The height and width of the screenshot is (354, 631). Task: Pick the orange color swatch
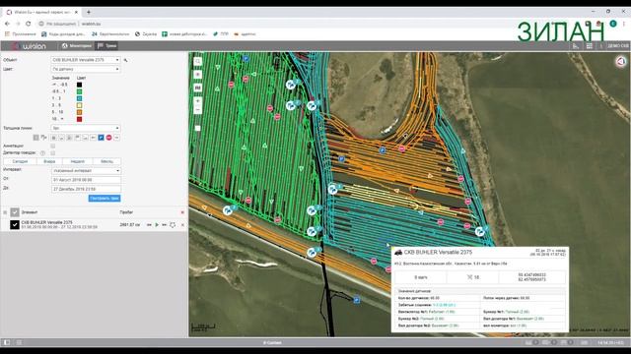[x=79, y=112]
